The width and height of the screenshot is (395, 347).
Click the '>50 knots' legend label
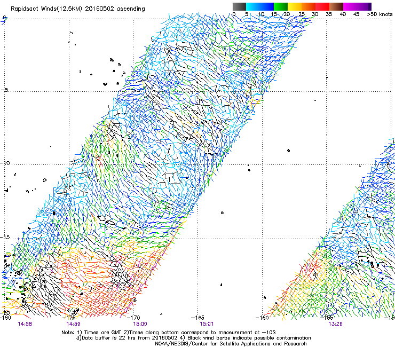(380, 14)
